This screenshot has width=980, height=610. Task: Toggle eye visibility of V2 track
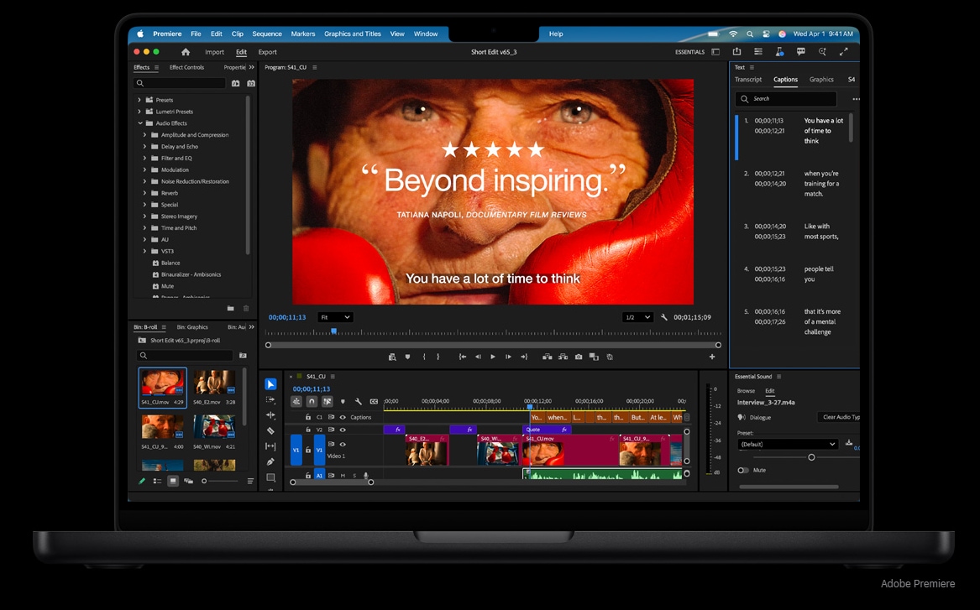click(343, 430)
